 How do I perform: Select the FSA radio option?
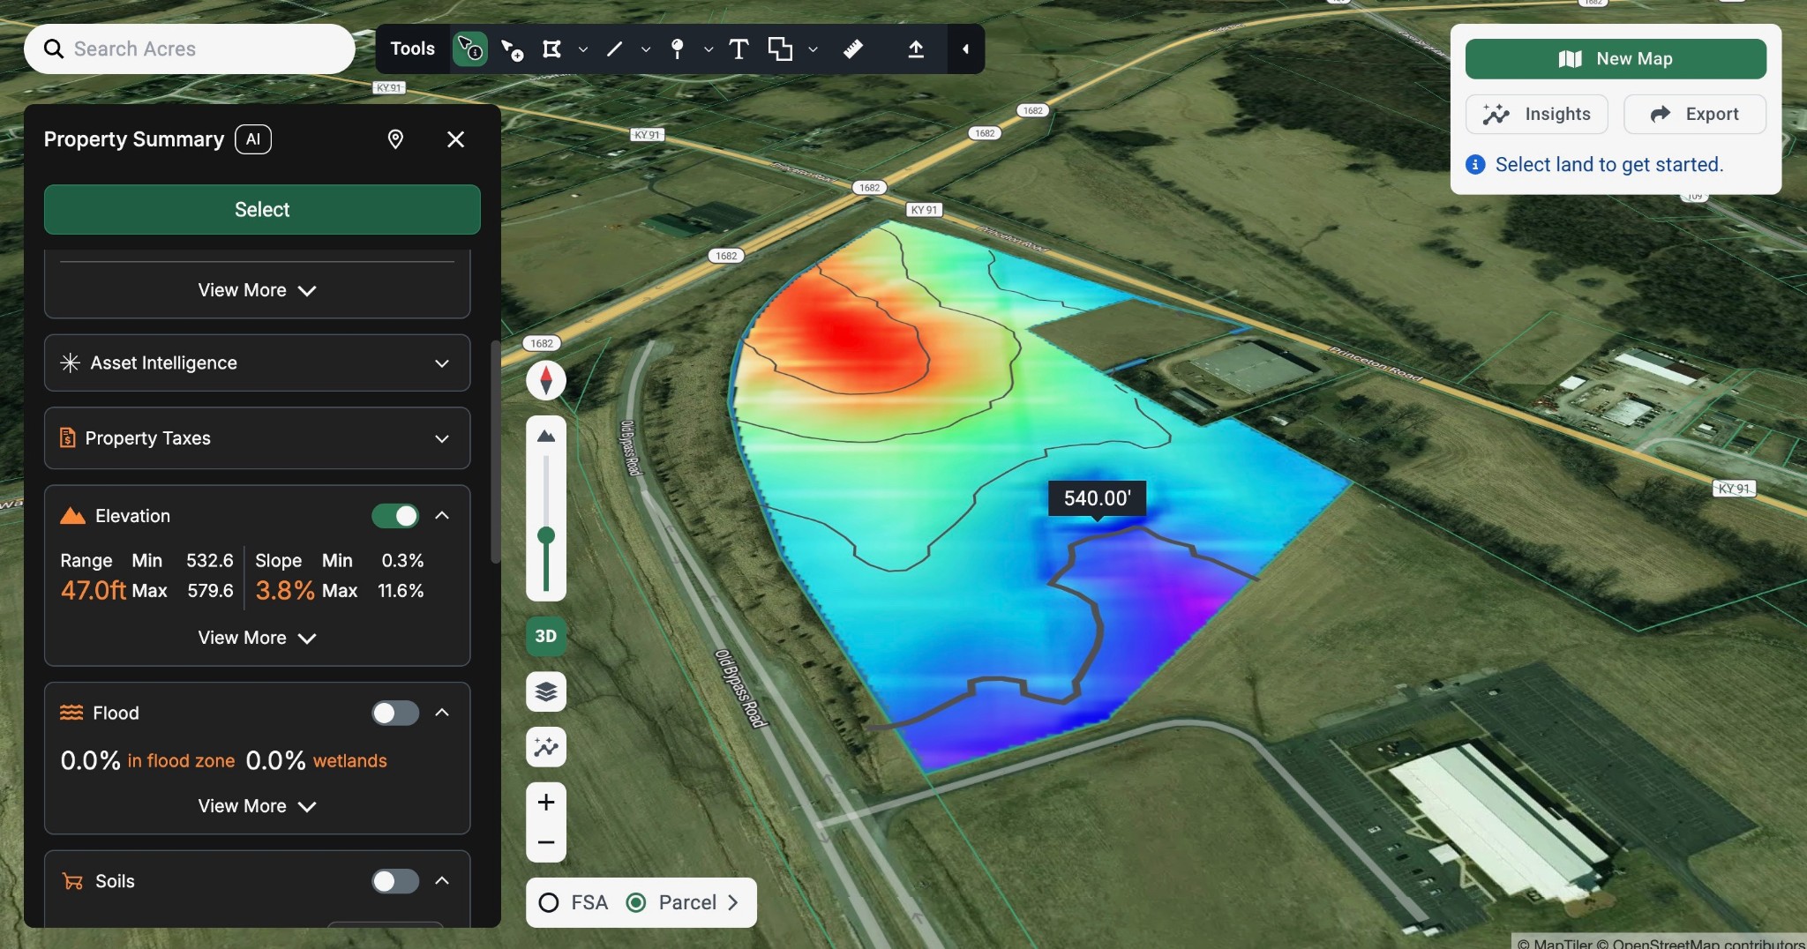pos(549,902)
